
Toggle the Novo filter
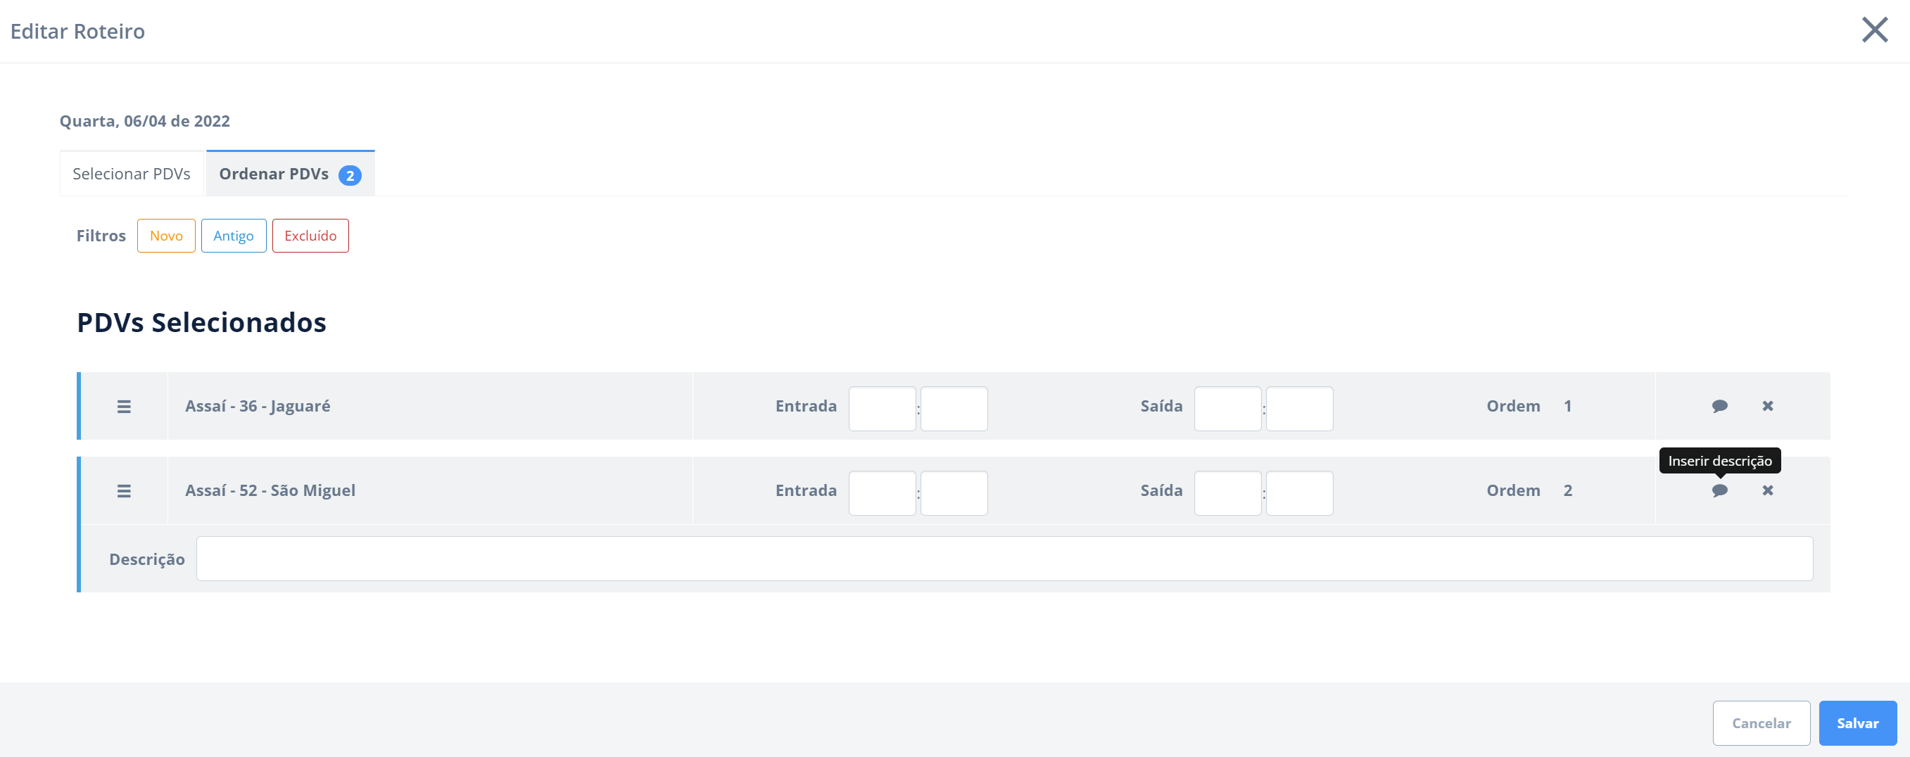[166, 236]
